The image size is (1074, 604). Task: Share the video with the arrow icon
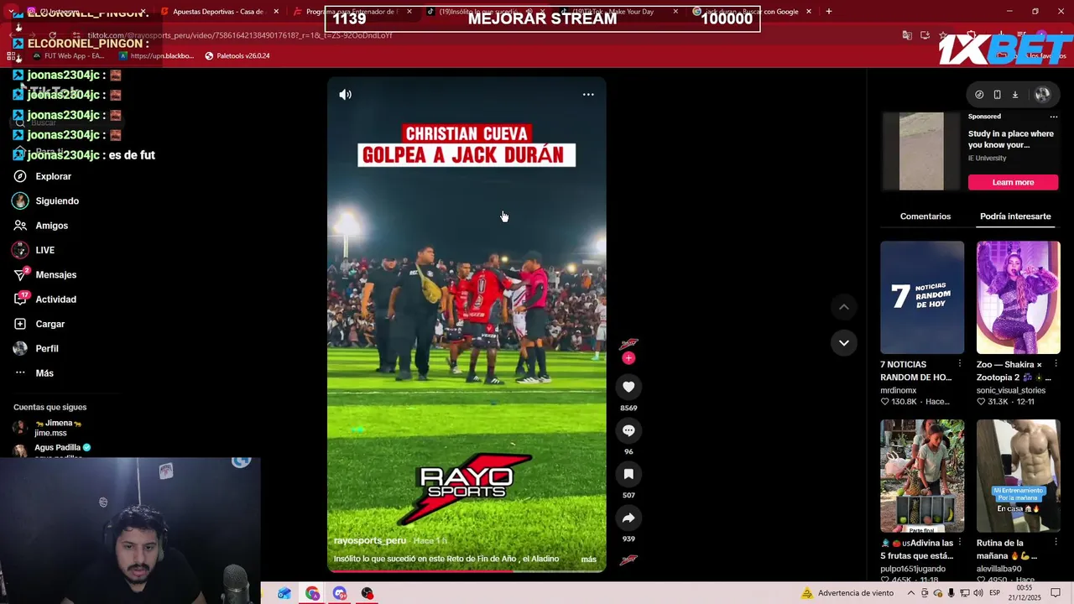pos(628,518)
